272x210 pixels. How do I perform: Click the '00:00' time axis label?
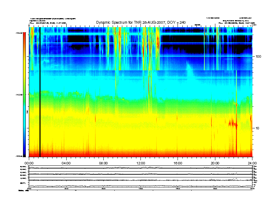[x=29, y=163]
